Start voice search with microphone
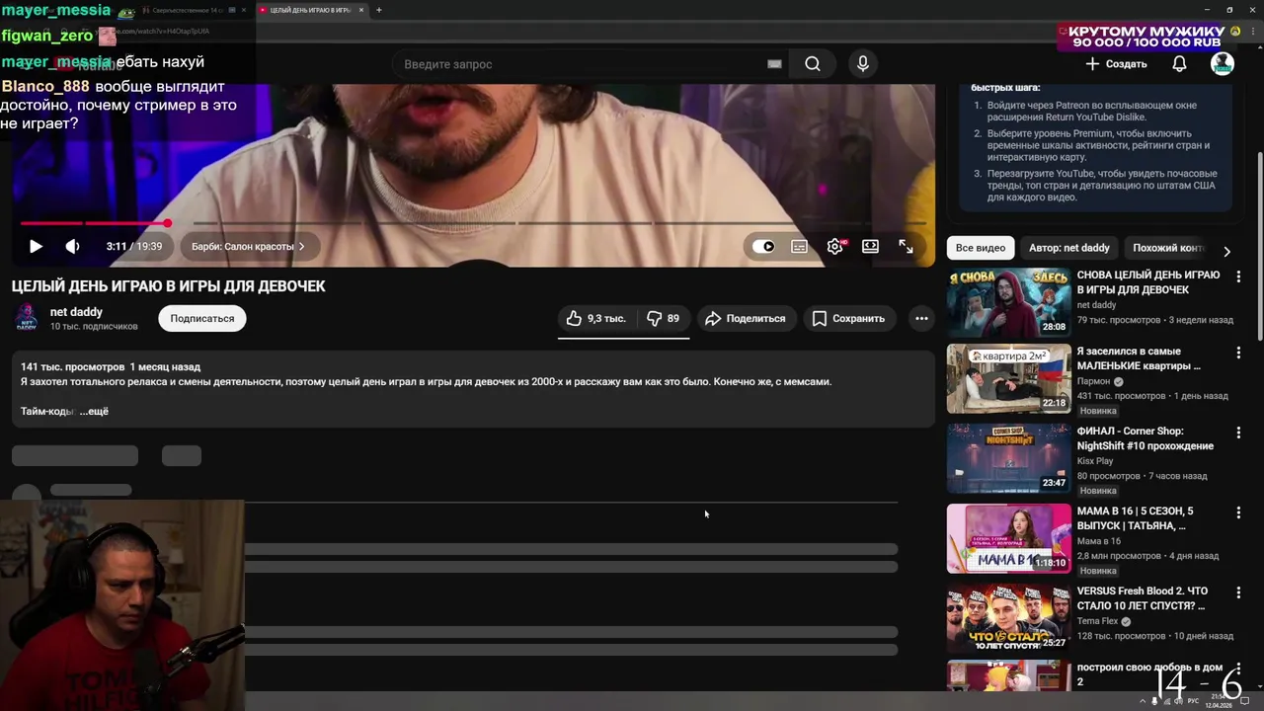The image size is (1264, 711). [863, 64]
